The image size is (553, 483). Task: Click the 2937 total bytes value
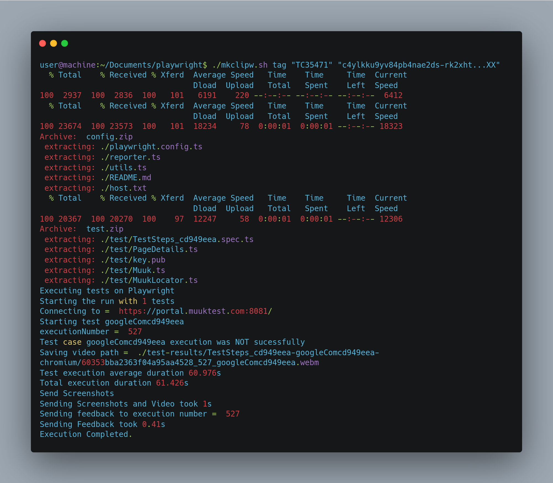[x=72, y=95]
